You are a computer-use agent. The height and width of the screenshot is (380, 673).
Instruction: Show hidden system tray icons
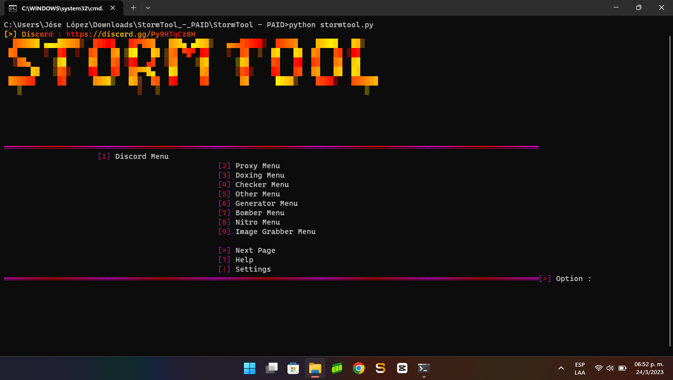click(x=561, y=368)
